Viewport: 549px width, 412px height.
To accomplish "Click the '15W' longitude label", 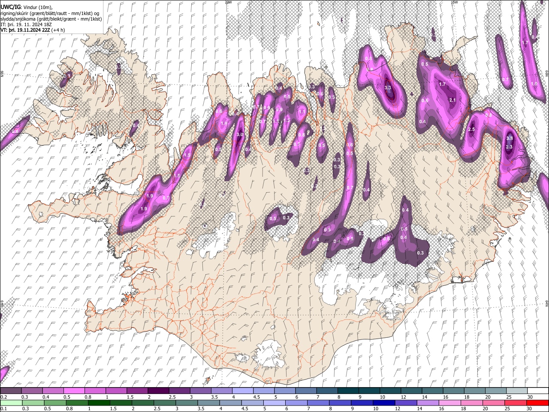I will (454, 2).
